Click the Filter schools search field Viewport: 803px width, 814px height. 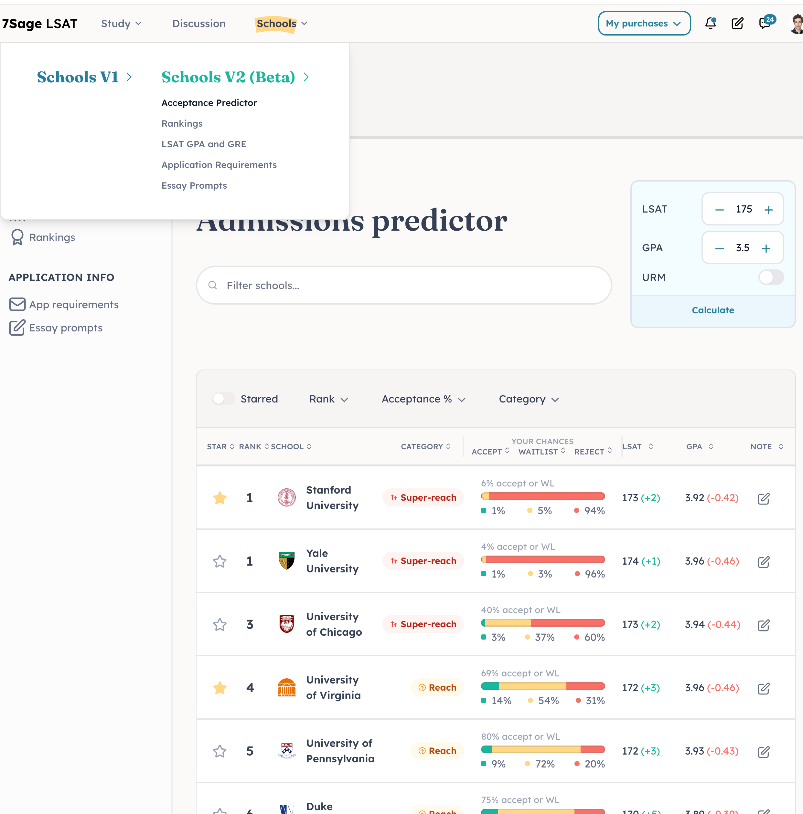[x=404, y=285]
